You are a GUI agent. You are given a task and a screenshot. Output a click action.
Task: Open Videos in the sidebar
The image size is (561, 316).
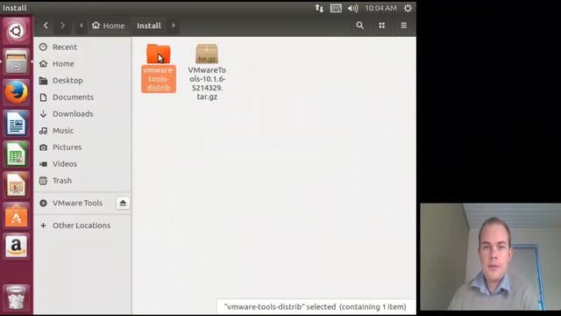coord(82,164)
